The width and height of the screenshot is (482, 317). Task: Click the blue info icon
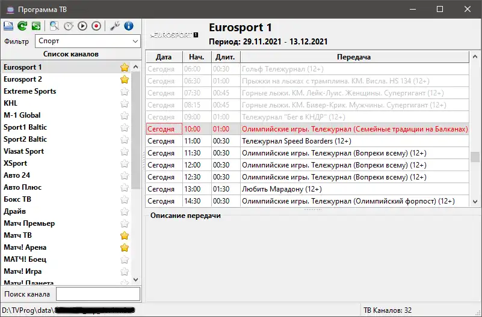pos(129,26)
